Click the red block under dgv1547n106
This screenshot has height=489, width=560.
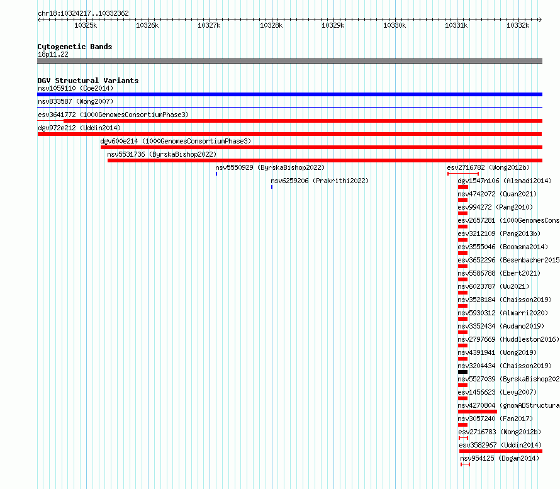click(463, 187)
